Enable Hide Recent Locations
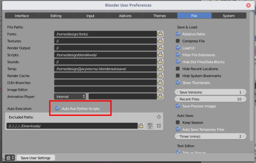 click(x=178, y=69)
